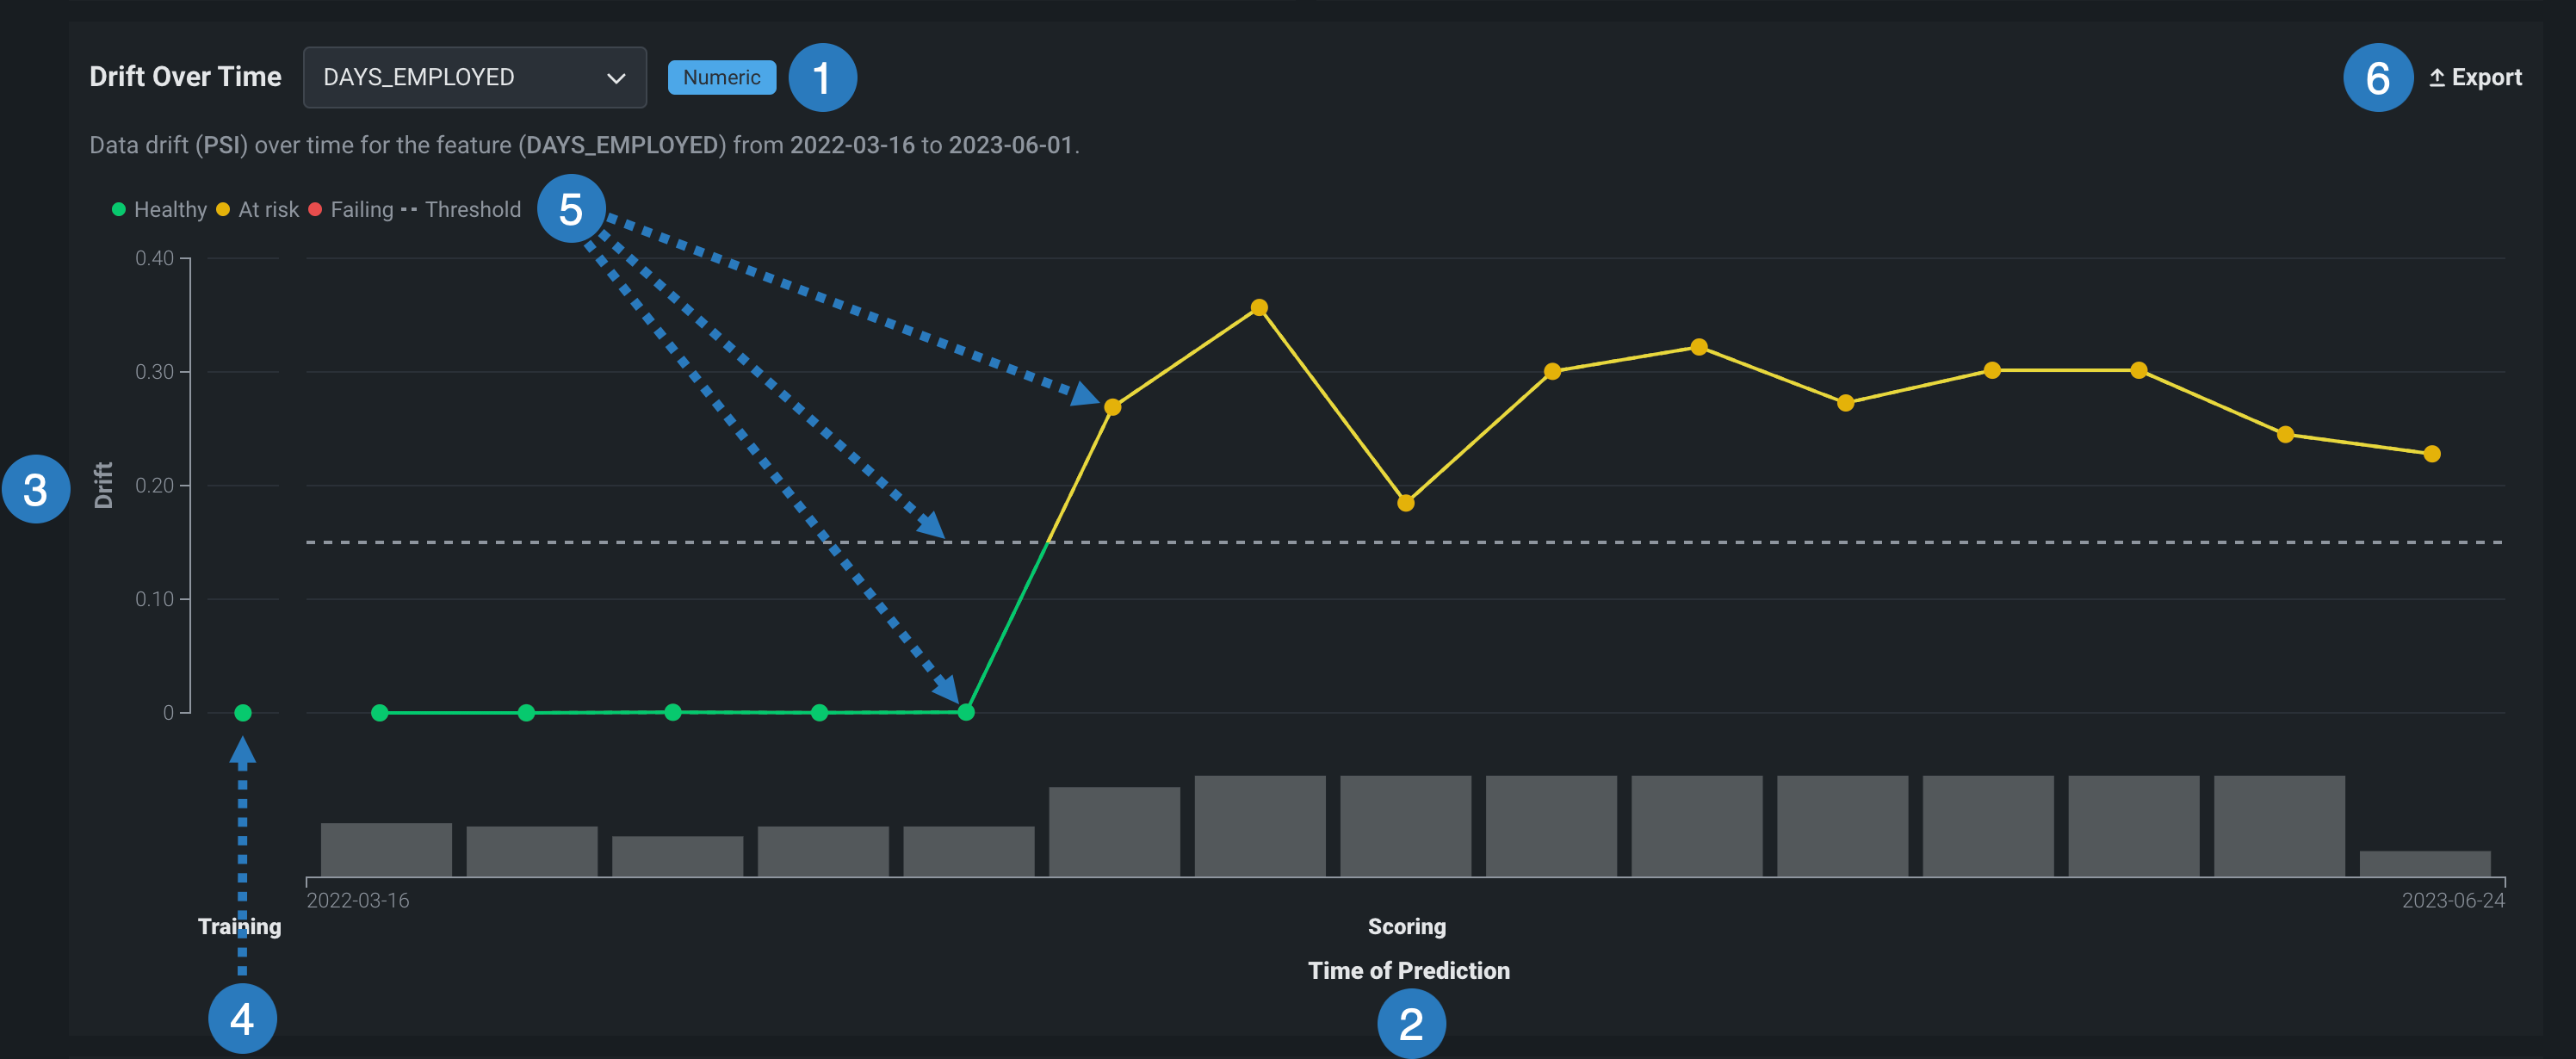
Task: Expand the feature selector chevron arrow
Action: pyautogui.click(x=616, y=78)
